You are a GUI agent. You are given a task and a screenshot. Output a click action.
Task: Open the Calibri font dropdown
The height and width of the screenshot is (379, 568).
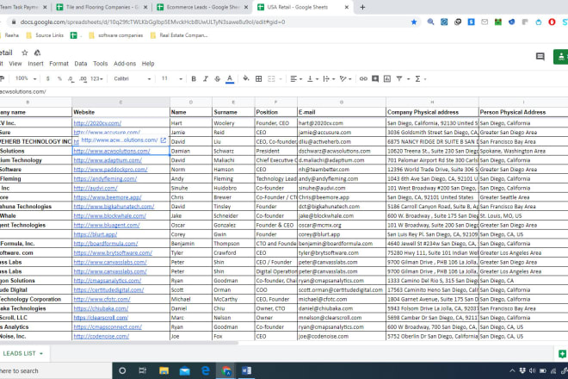pyautogui.click(x=133, y=78)
